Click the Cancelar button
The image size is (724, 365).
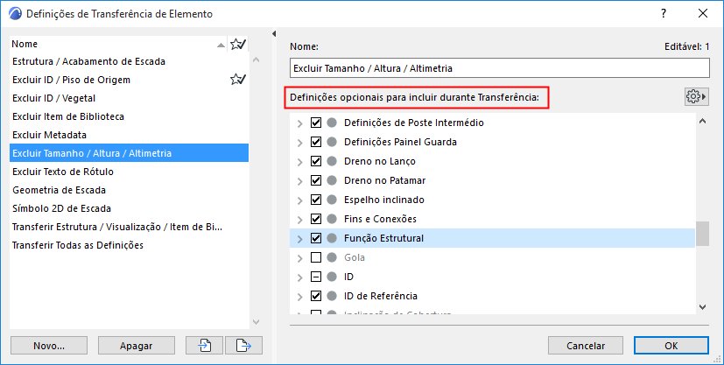click(x=587, y=345)
